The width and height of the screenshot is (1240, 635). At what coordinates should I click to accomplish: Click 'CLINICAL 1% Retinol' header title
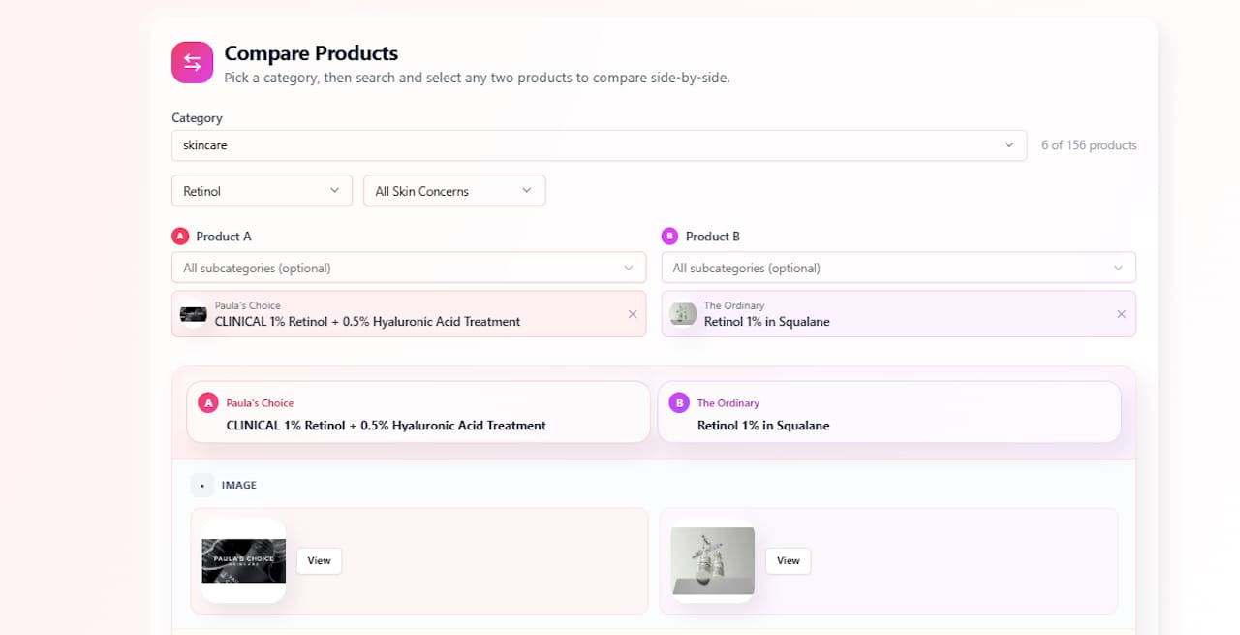387,426
